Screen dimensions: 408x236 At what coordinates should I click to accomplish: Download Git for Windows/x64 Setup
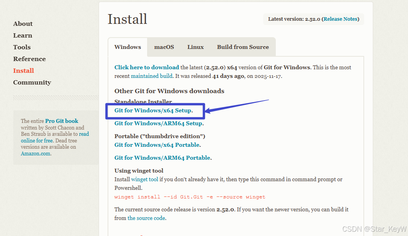153,110
